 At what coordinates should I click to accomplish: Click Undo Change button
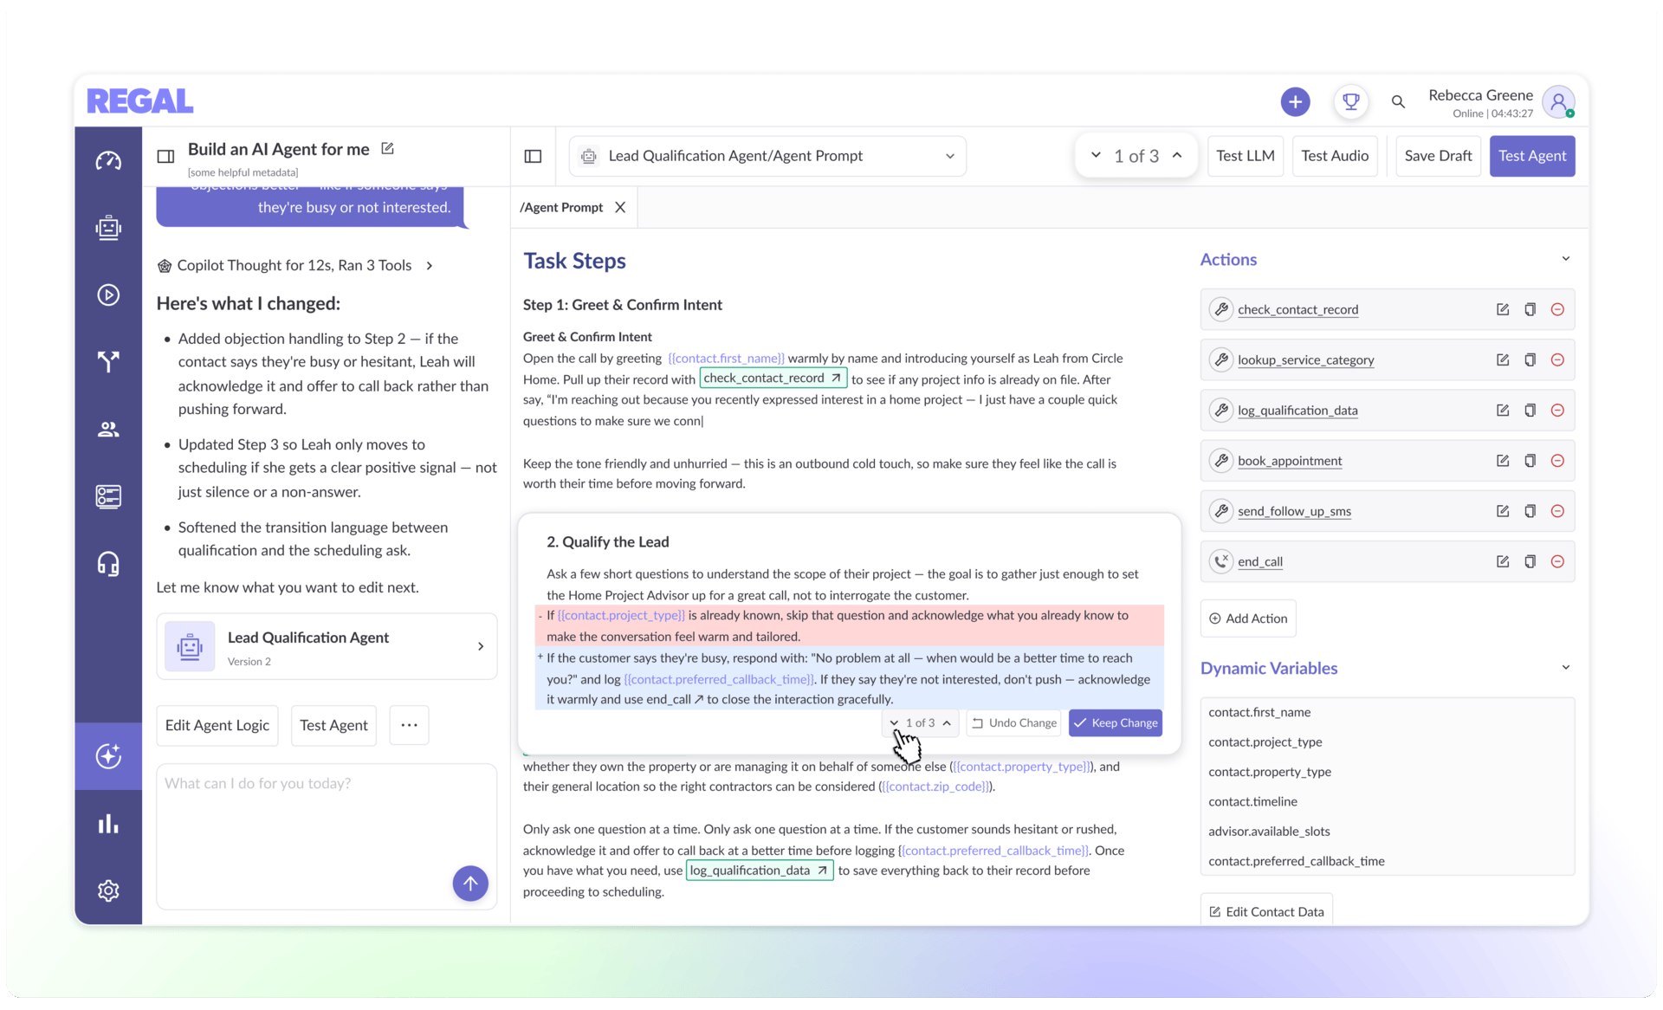pos(1014,723)
